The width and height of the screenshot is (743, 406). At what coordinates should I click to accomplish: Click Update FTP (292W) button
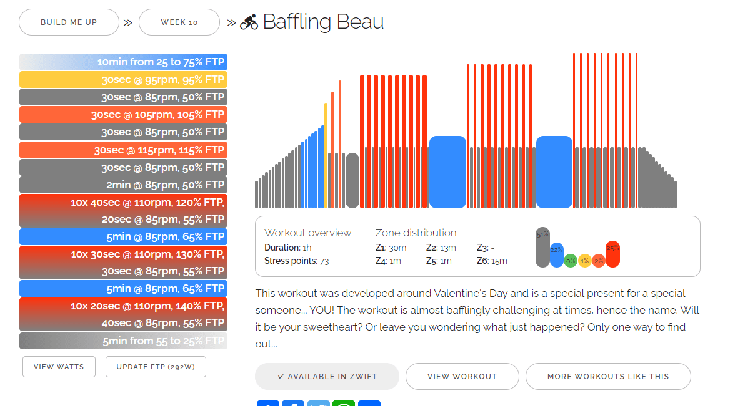point(156,367)
